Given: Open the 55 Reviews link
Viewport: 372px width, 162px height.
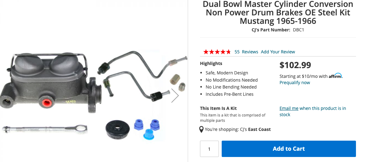Looking at the screenshot, I should [x=246, y=52].
